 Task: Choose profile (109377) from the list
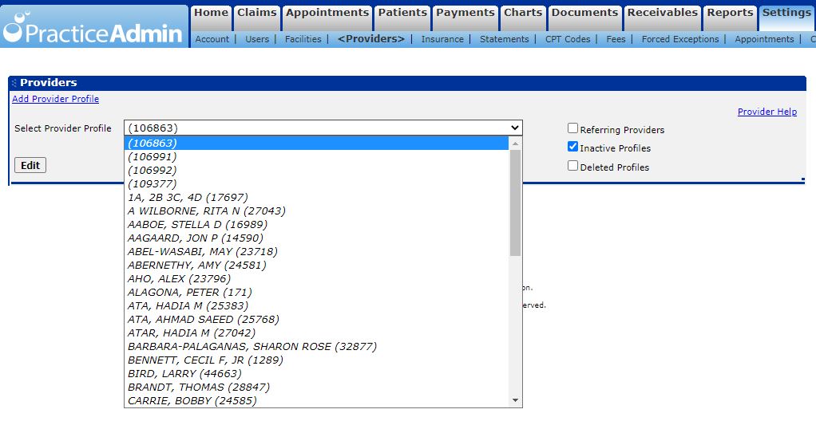pos(316,183)
